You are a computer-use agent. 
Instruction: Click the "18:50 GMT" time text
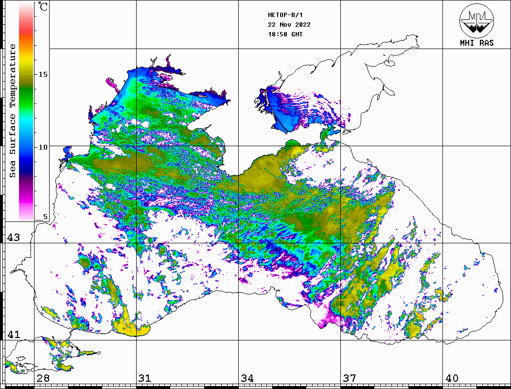point(285,34)
